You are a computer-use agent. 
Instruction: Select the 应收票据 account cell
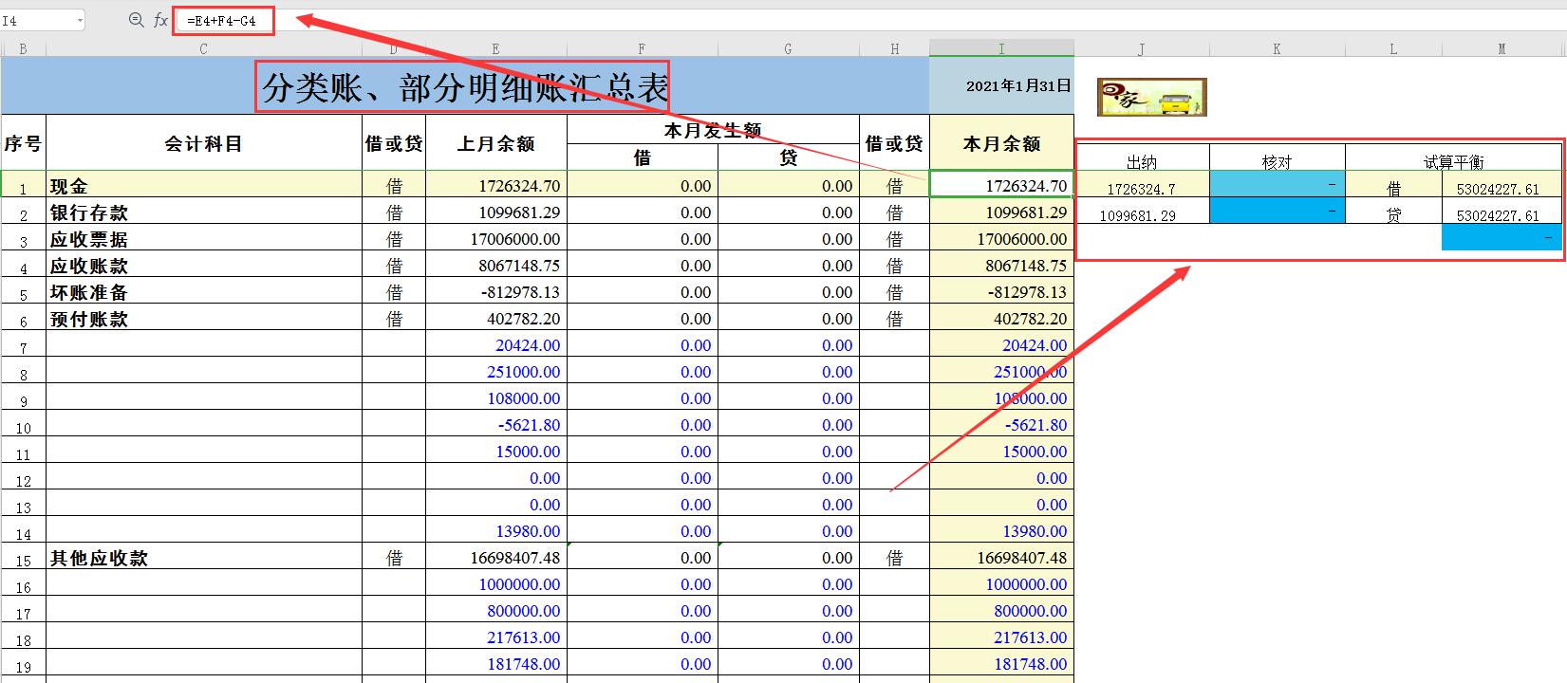[203, 239]
